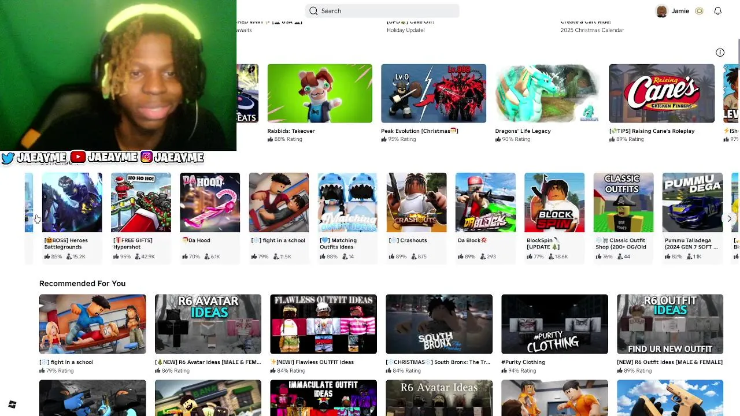740x416 pixels.
Task: Click 'Holiday Update!' text
Action: pos(406,30)
